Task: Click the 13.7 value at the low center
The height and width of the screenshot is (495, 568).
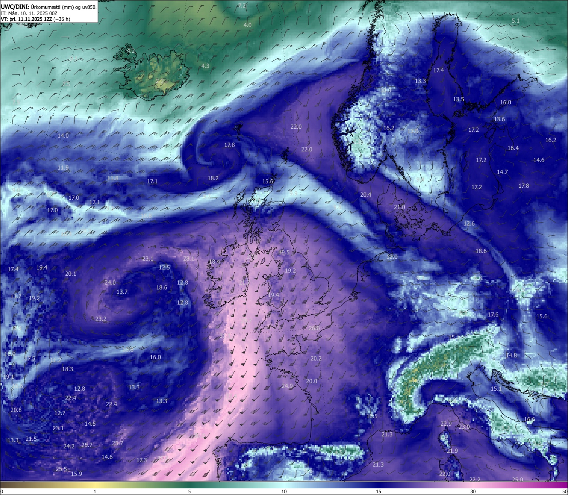Action: point(122,292)
